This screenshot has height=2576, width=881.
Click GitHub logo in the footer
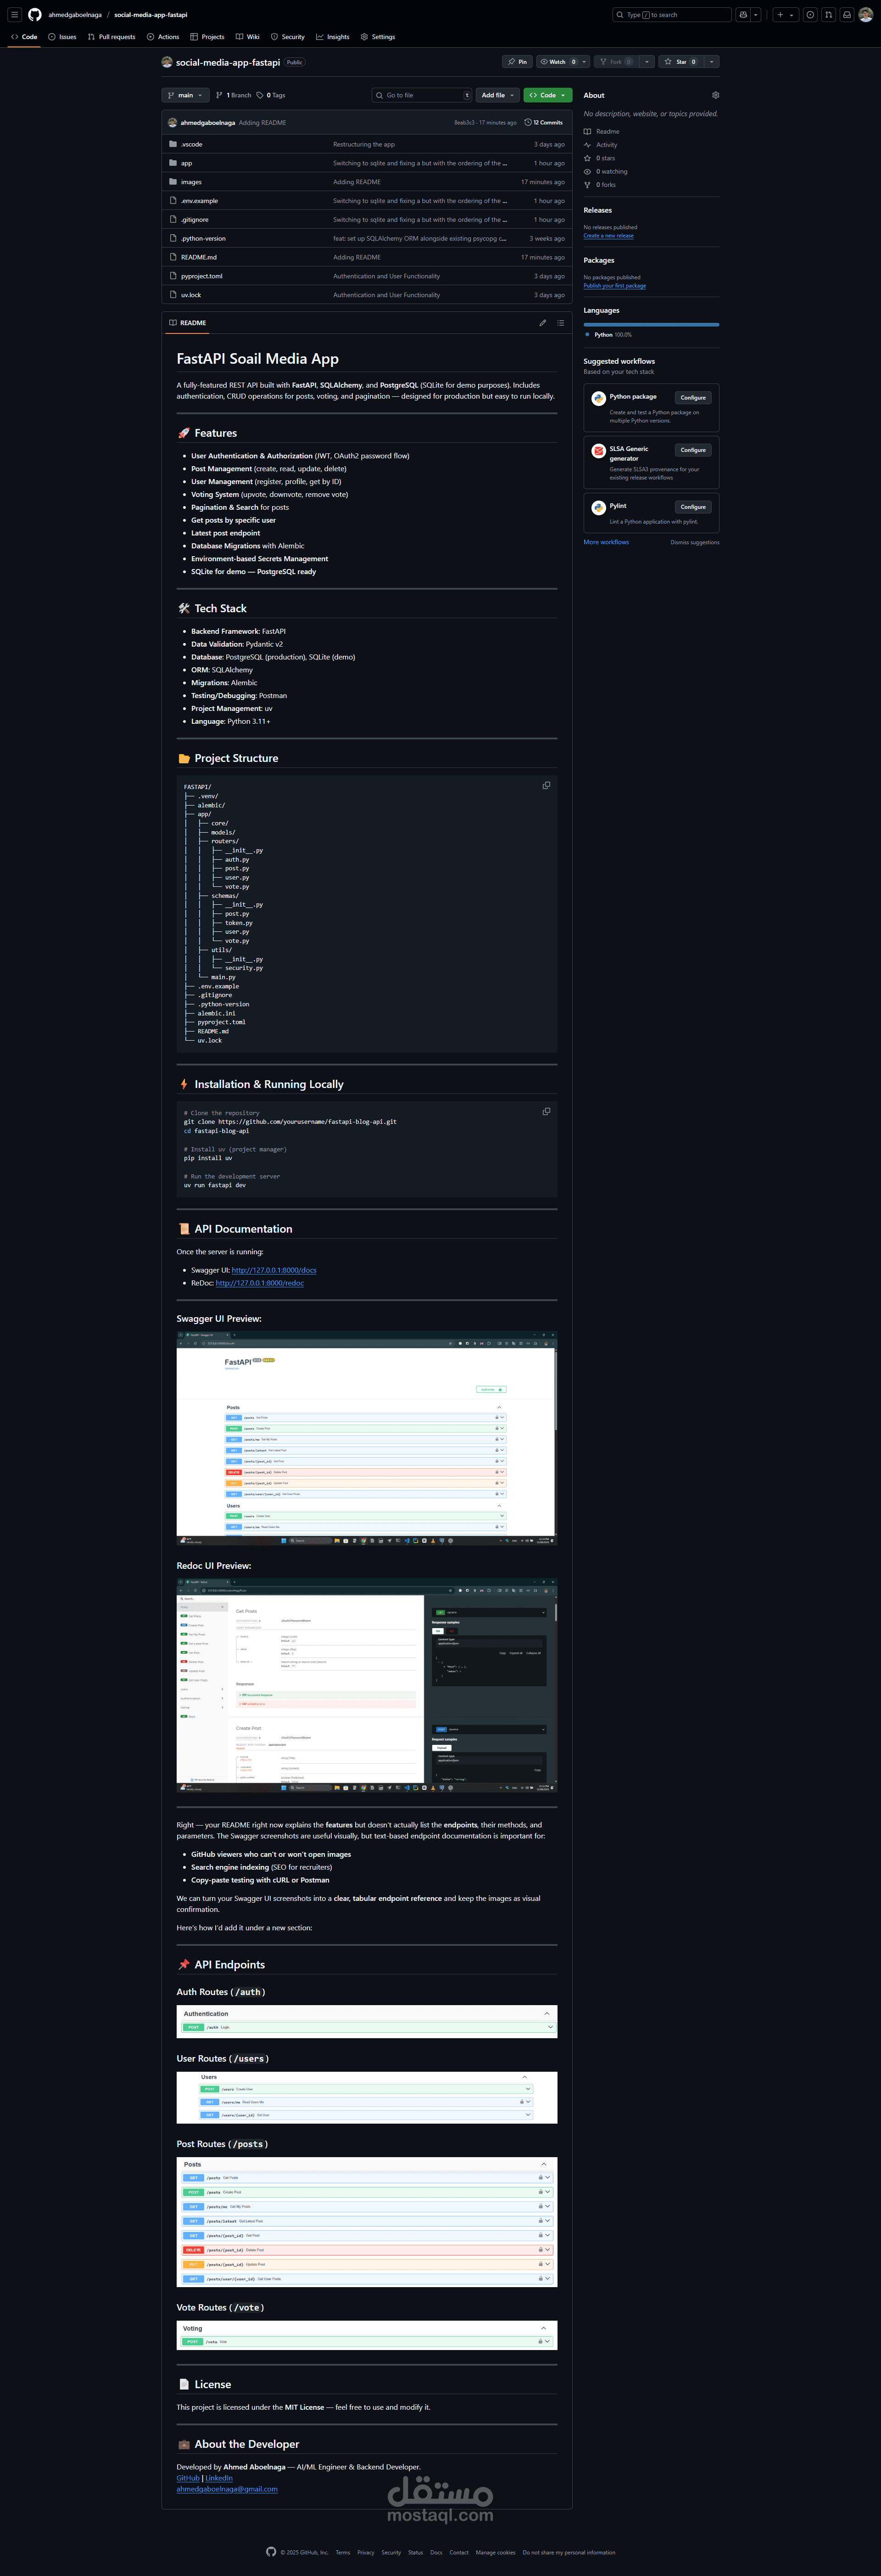pyautogui.click(x=271, y=2551)
